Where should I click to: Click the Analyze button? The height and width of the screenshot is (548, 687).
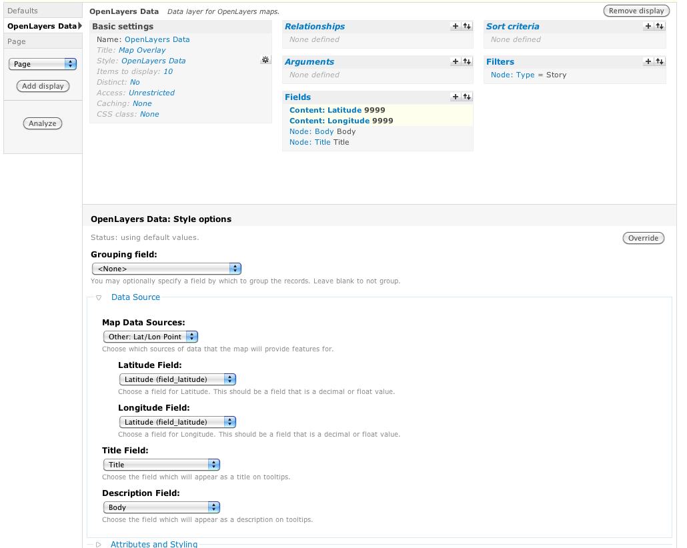tap(43, 123)
